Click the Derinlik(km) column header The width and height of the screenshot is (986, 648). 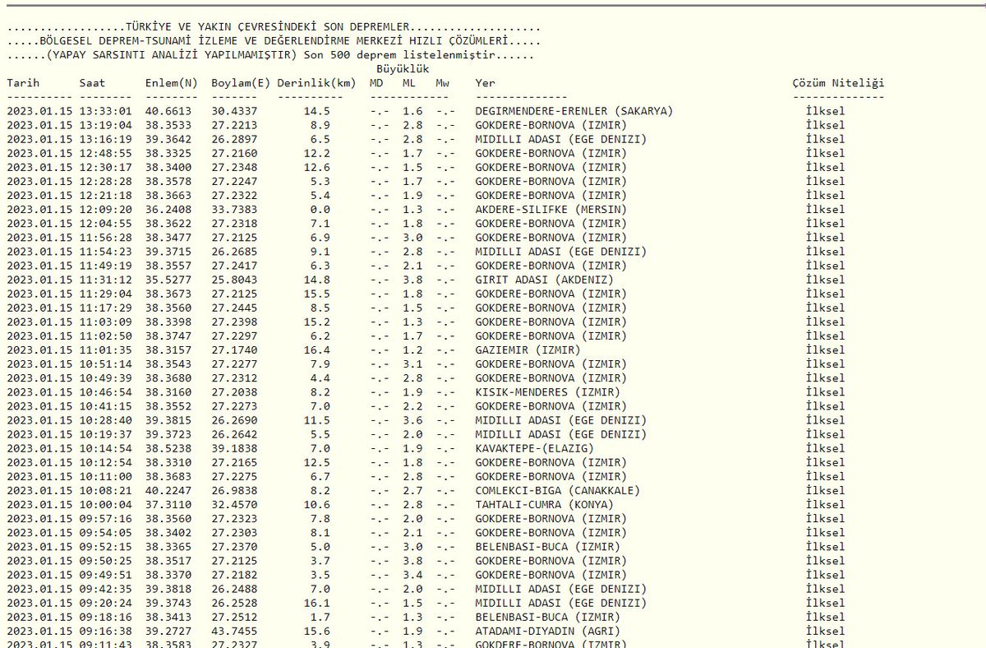coord(316,83)
